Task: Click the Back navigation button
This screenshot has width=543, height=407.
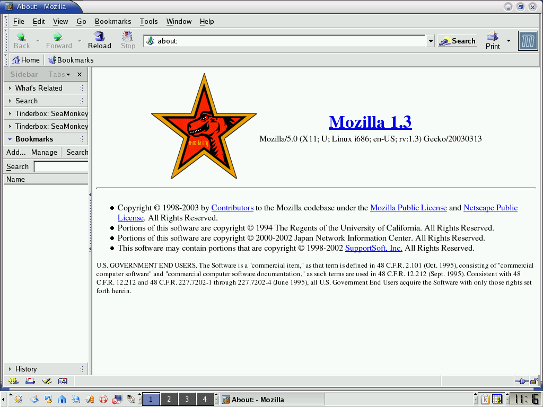Action: click(22, 40)
